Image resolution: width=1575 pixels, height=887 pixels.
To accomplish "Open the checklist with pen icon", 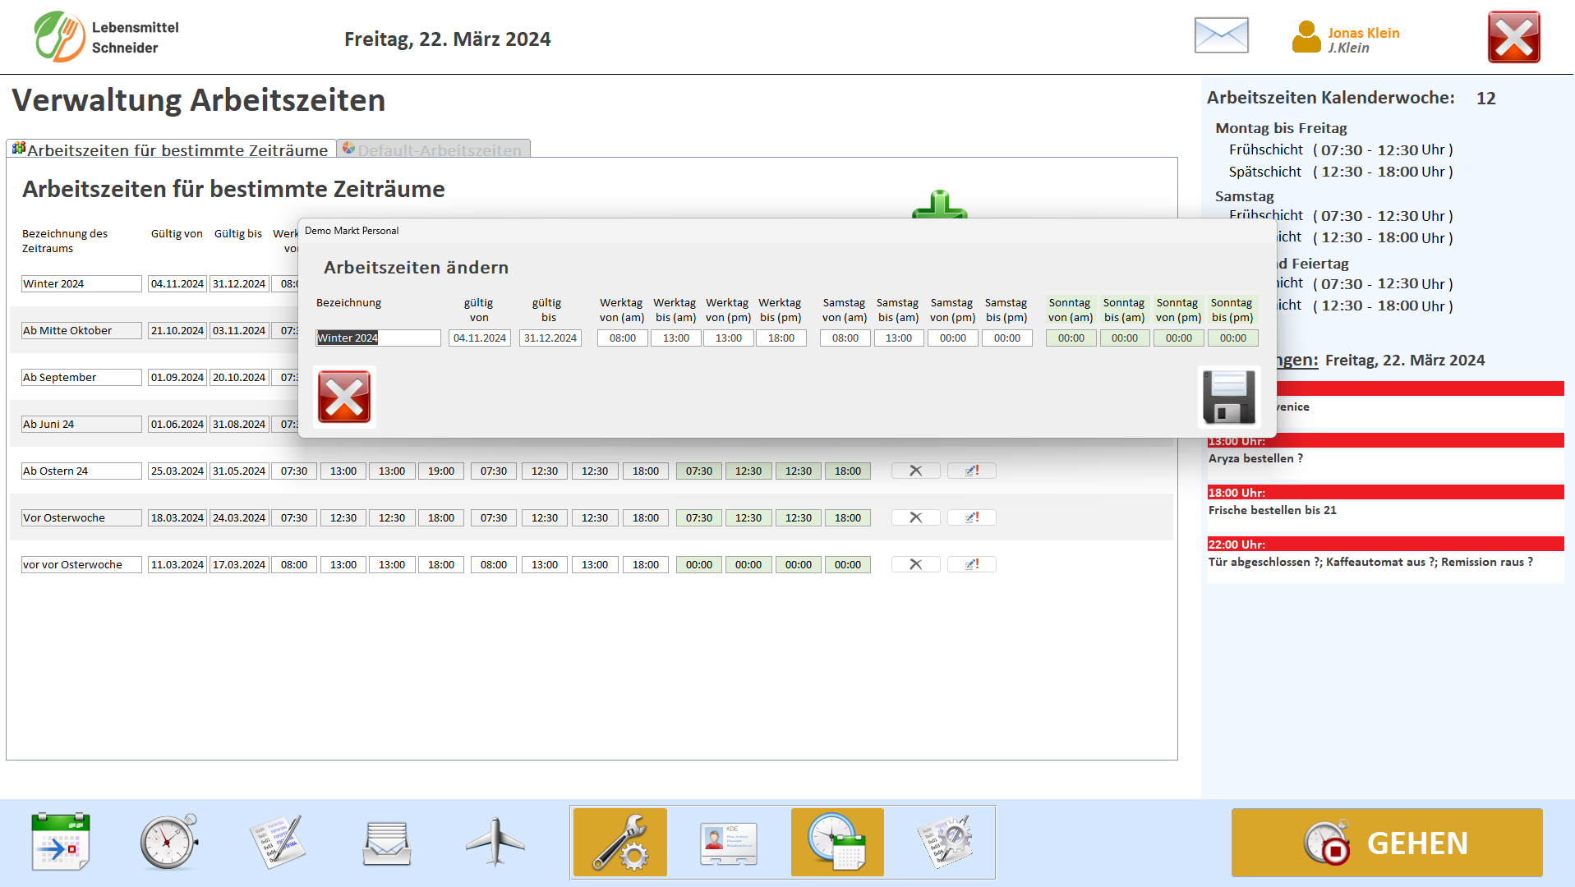I will click(278, 842).
